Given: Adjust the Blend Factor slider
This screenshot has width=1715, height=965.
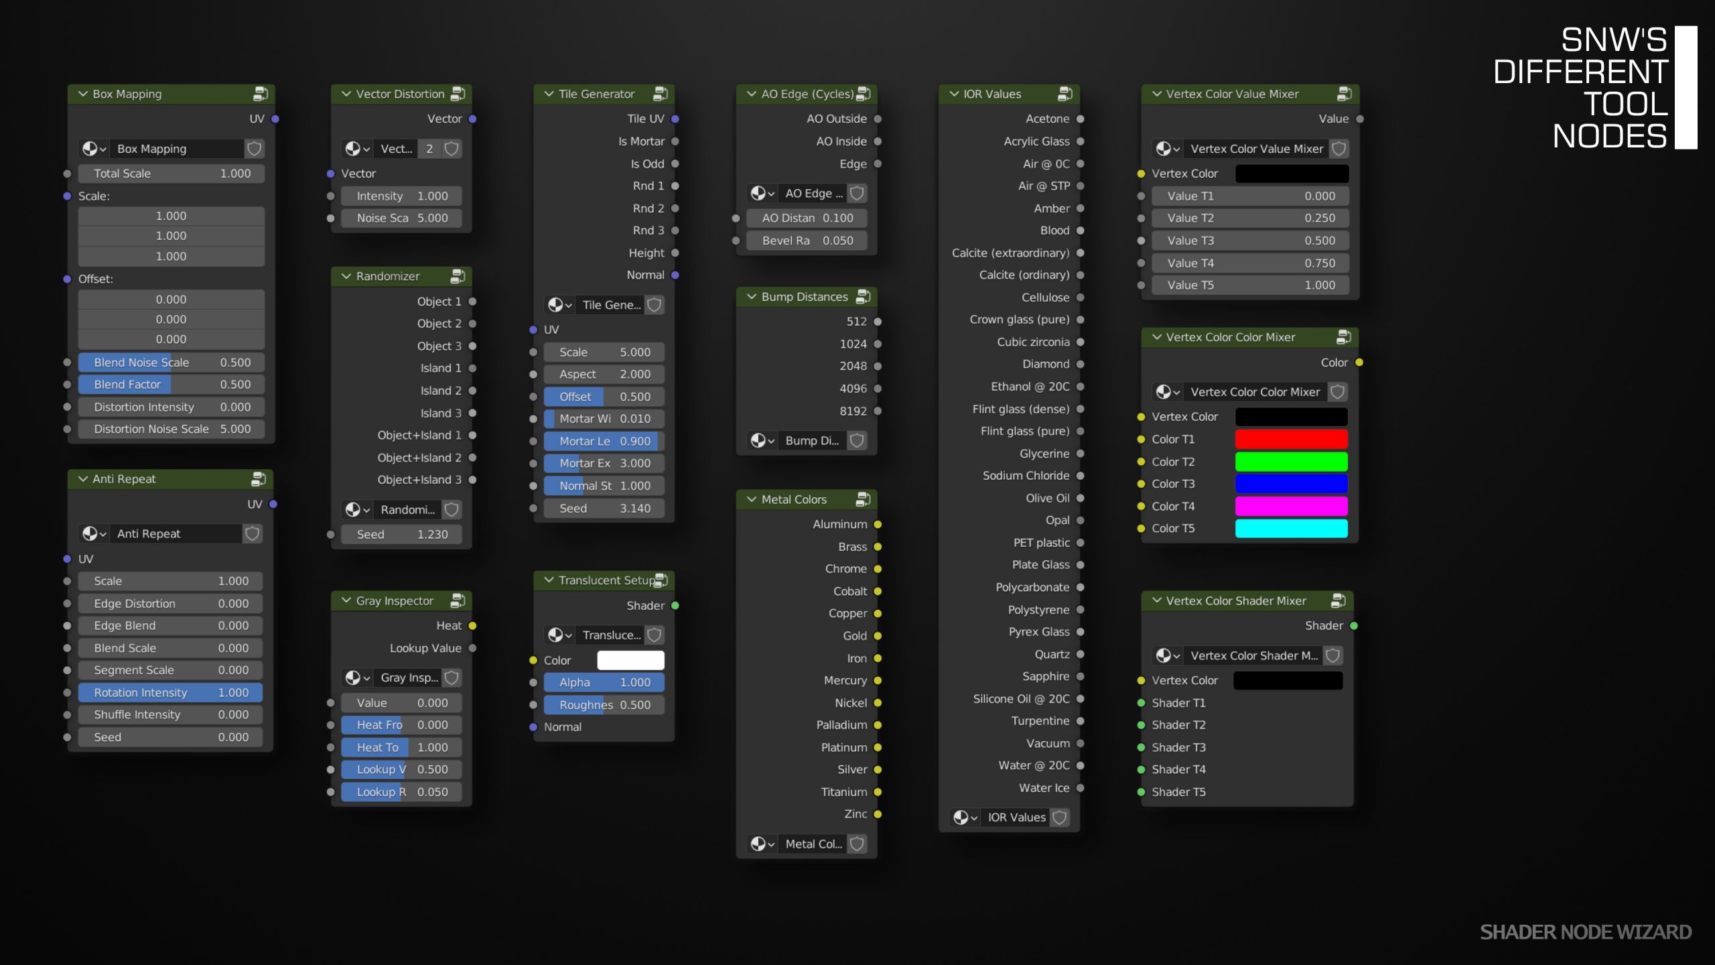Looking at the screenshot, I should (x=171, y=385).
